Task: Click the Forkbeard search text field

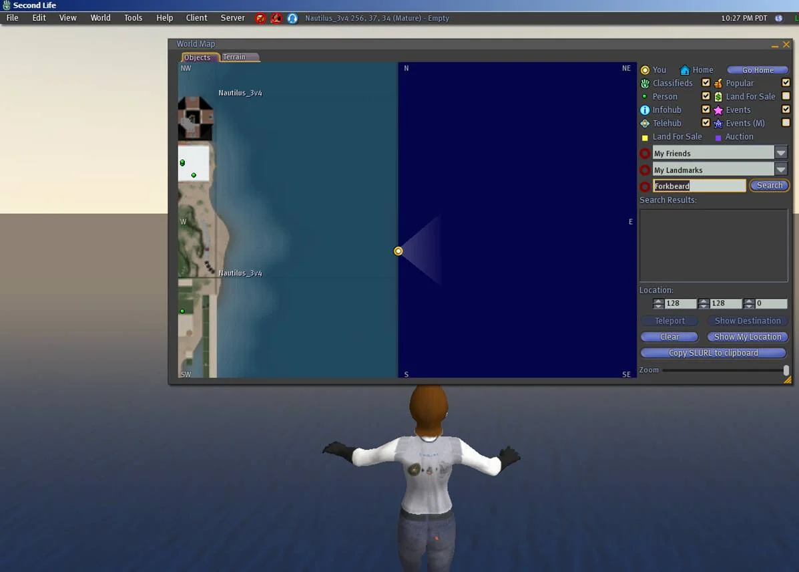Action: pyautogui.click(x=699, y=186)
